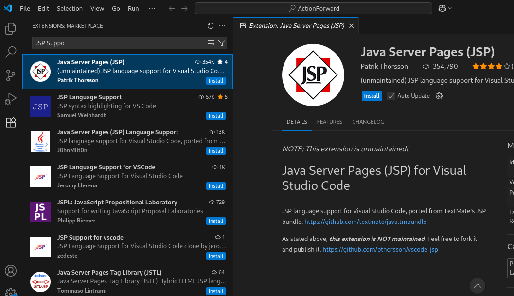Click the large JSP extension logo
The width and height of the screenshot is (514, 296).
313,75
